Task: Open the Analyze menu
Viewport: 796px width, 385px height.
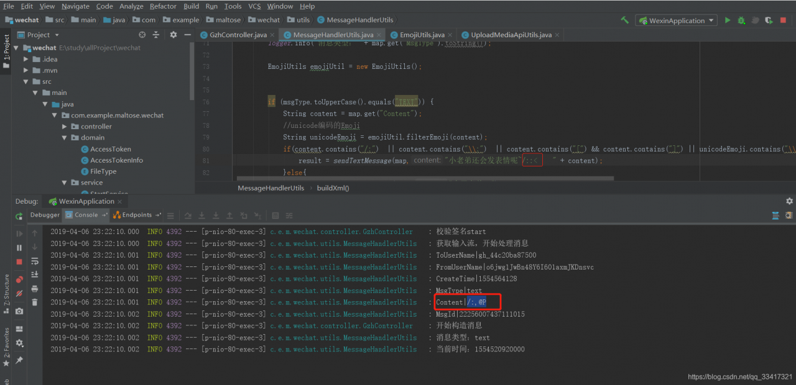Action: [131, 6]
